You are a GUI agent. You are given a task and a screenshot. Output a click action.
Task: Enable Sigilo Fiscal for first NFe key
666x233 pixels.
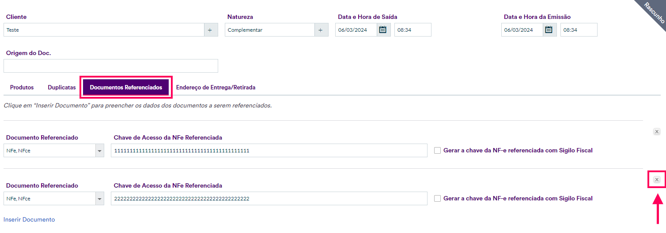pos(437,150)
